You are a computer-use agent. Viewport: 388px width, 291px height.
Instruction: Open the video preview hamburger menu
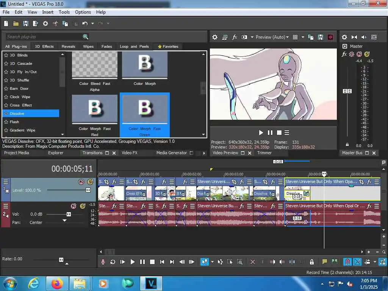tap(287, 133)
